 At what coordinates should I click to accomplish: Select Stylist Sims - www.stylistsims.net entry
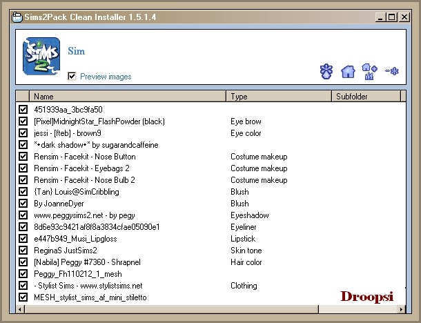[88, 286]
